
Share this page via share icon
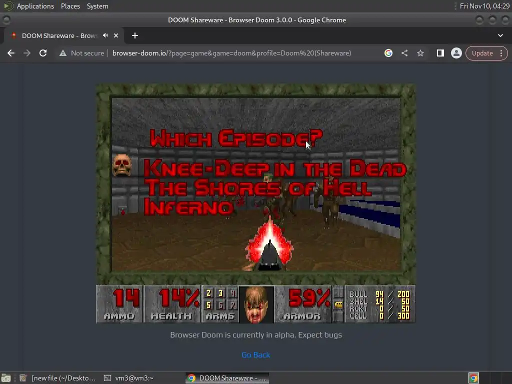point(404,53)
